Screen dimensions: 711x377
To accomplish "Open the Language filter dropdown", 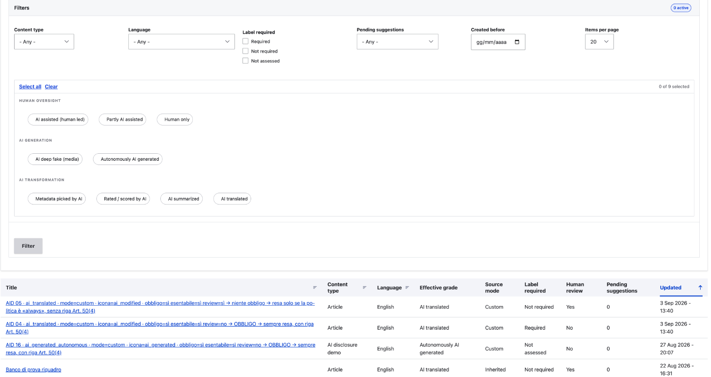I will (182, 42).
